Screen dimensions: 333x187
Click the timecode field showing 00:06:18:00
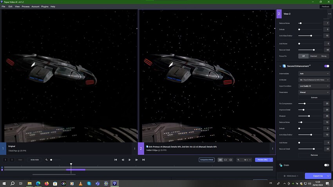34,160
